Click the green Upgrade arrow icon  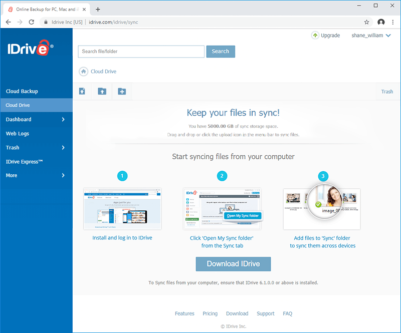315,35
